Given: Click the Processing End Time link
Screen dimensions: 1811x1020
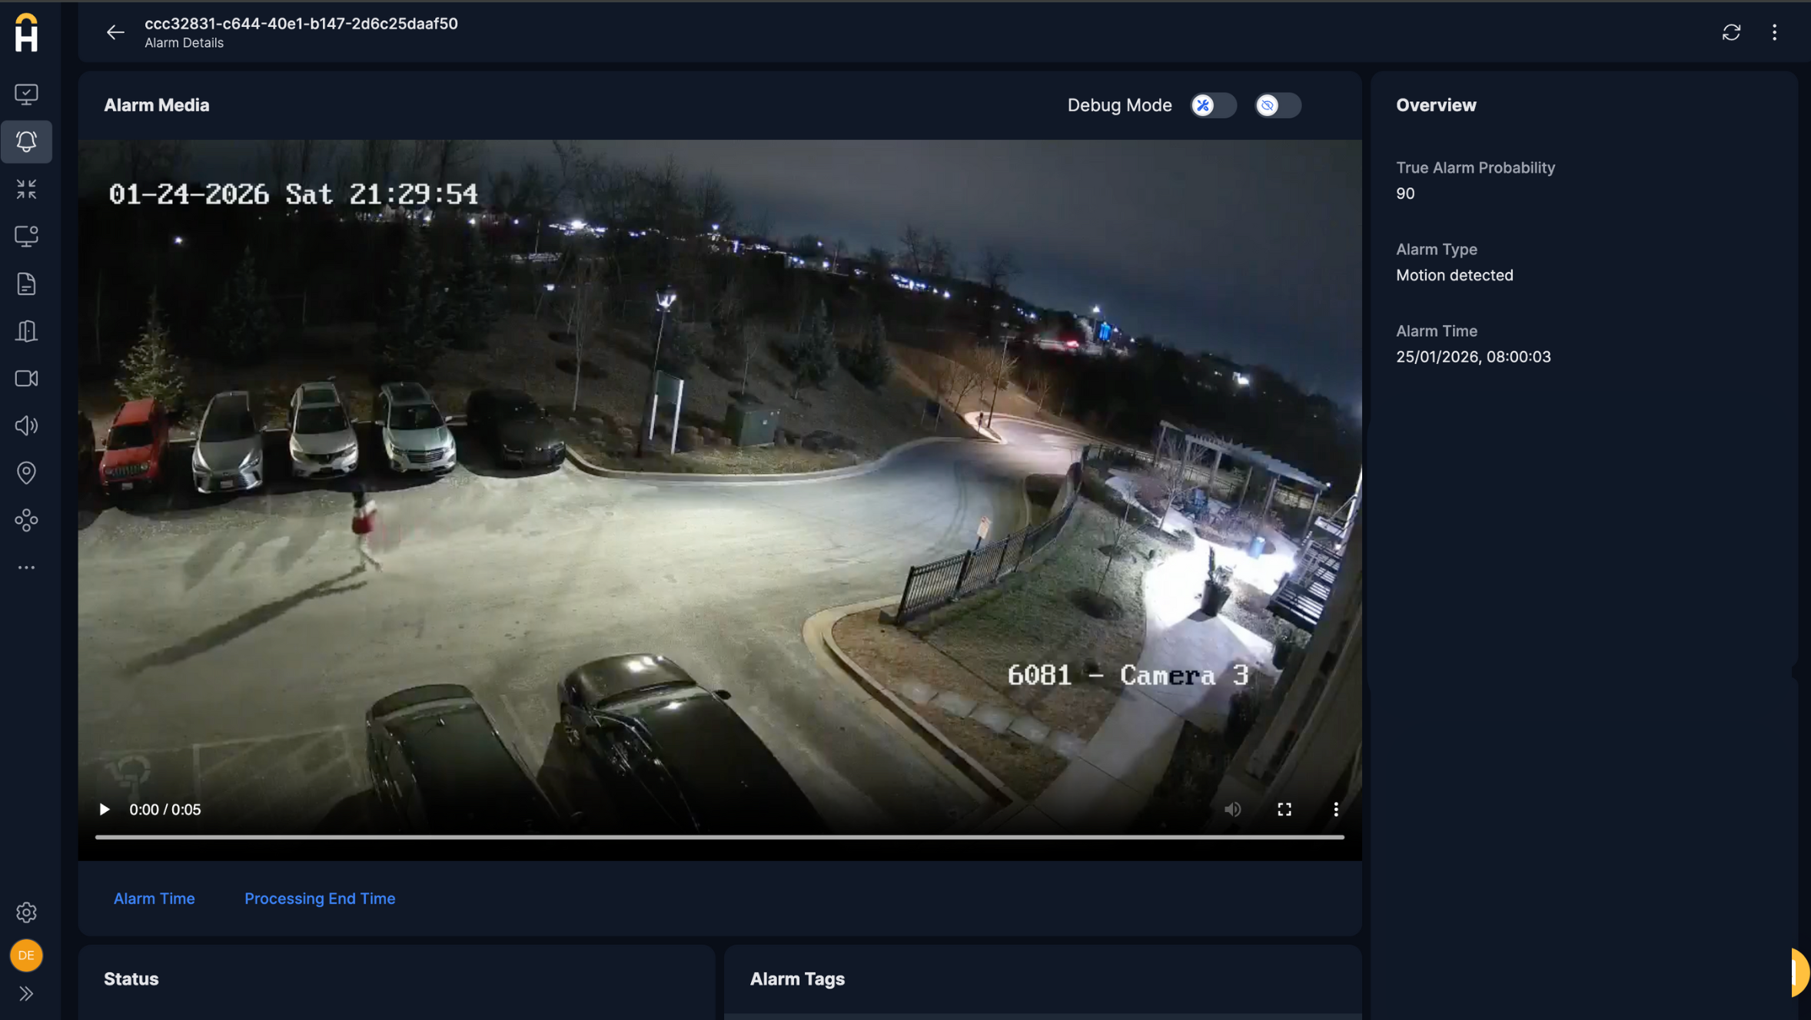Looking at the screenshot, I should click(x=320, y=898).
